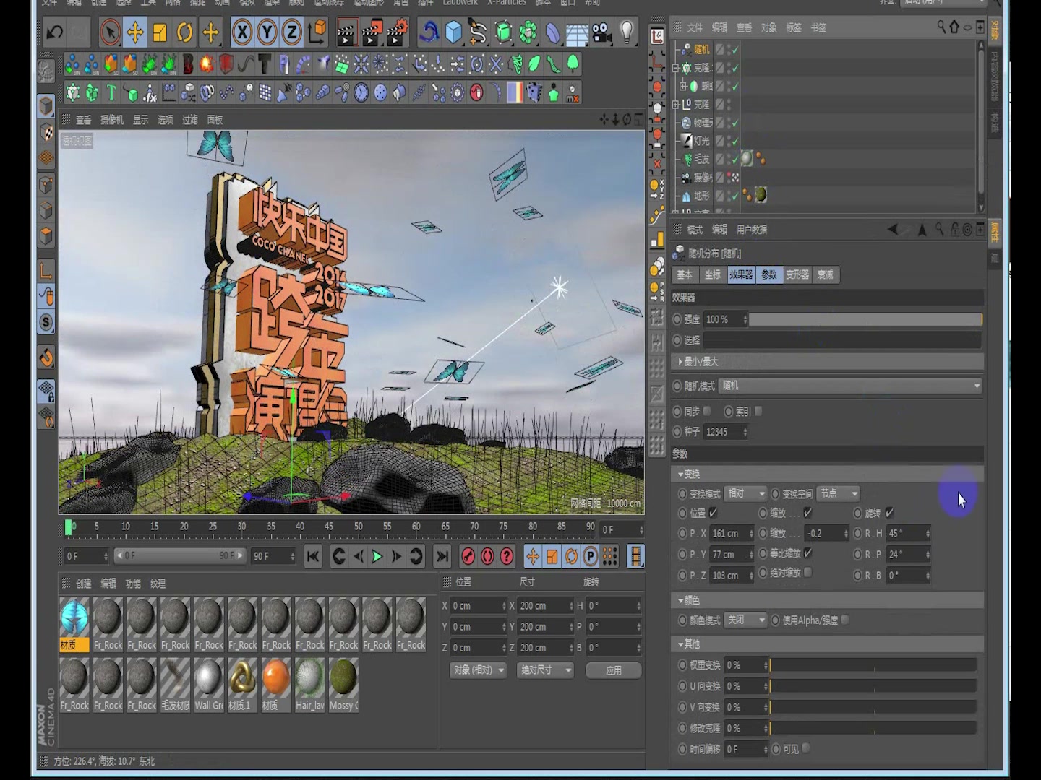Open the 对象 (相对) coordinates dropdown
The width and height of the screenshot is (1041, 780).
[478, 670]
